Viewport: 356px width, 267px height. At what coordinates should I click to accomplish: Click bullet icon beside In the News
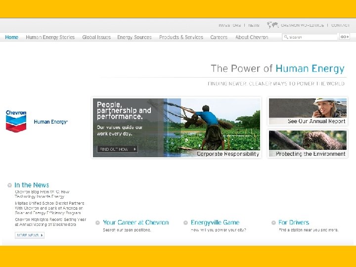click(x=9, y=185)
